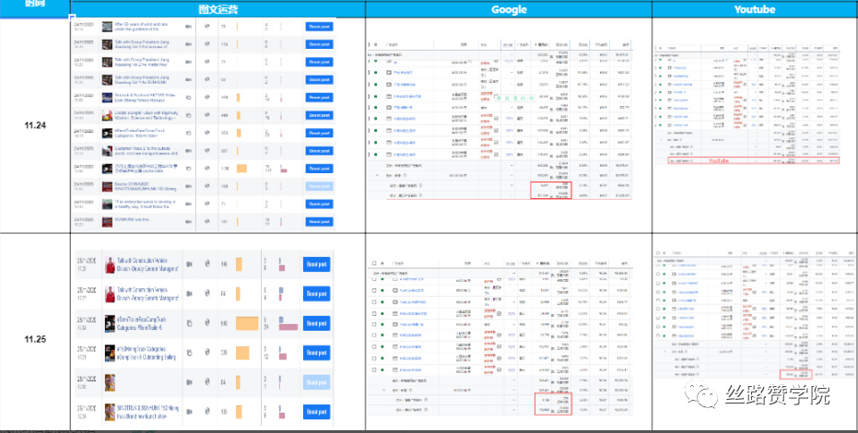Click Boost post for '#150MiningTruck Categories' row
The image size is (858, 433).
(317, 354)
